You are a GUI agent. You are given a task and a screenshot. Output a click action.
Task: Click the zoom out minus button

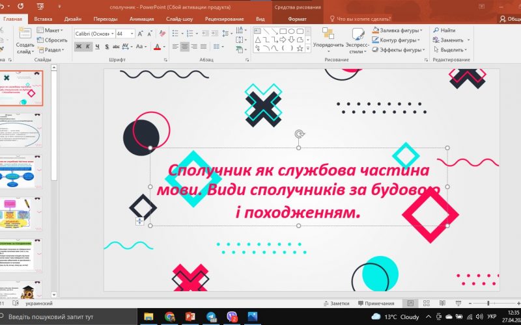pos(470,303)
